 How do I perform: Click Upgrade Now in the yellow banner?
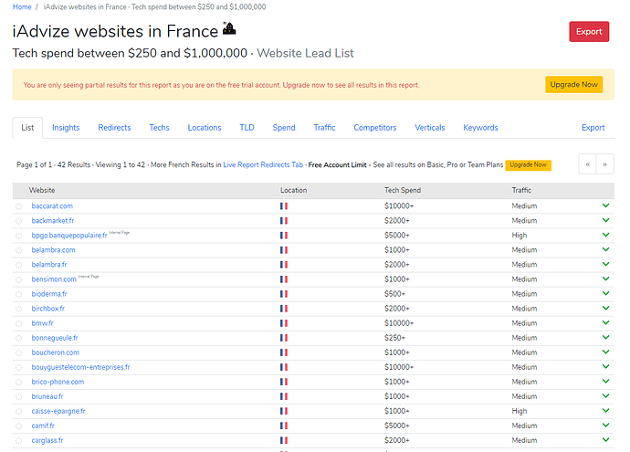573,84
